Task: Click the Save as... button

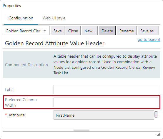Action: tap(148, 31)
